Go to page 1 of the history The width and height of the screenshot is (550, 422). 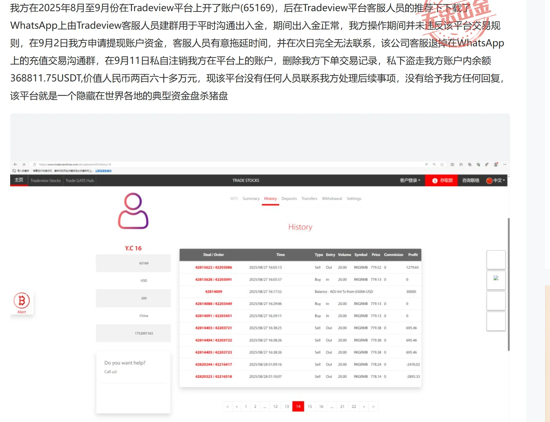(246, 406)
